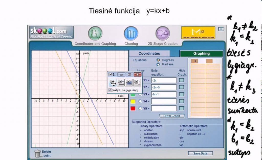Click the 'Charting' label
262x160 pixels.
(x=131, y=44)
